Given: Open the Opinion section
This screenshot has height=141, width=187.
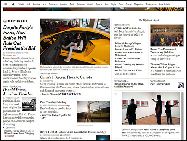Looking at the screenshot, I should (x=64, y=4).
